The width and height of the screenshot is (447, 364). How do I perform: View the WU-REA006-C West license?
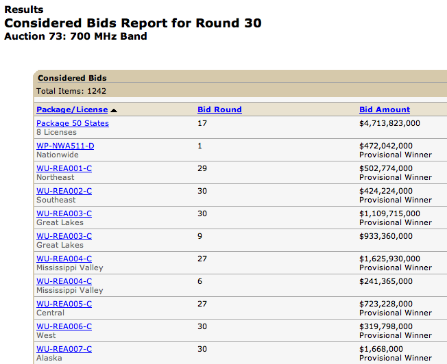[64, 326]
